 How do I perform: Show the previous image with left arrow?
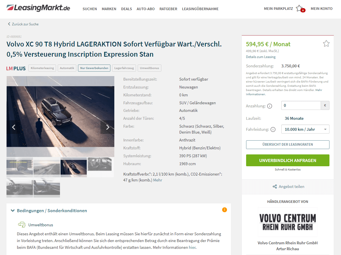pos(14,127)
